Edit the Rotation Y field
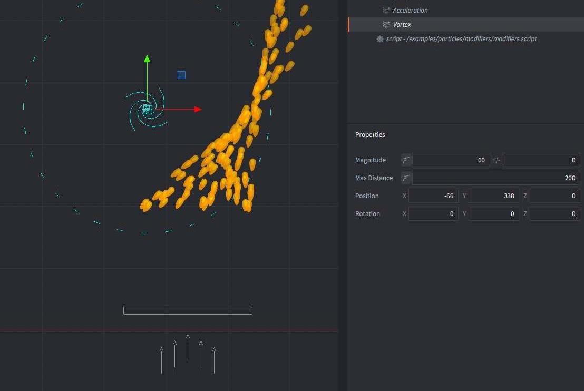This screenshot has width=584, height=391. (x=493, y=214)
